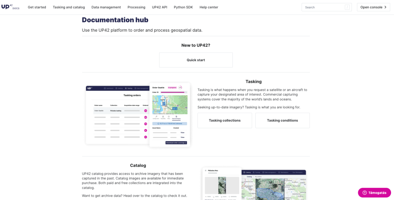
Task: Open the Get started menu
Action: tap(37, 7)
